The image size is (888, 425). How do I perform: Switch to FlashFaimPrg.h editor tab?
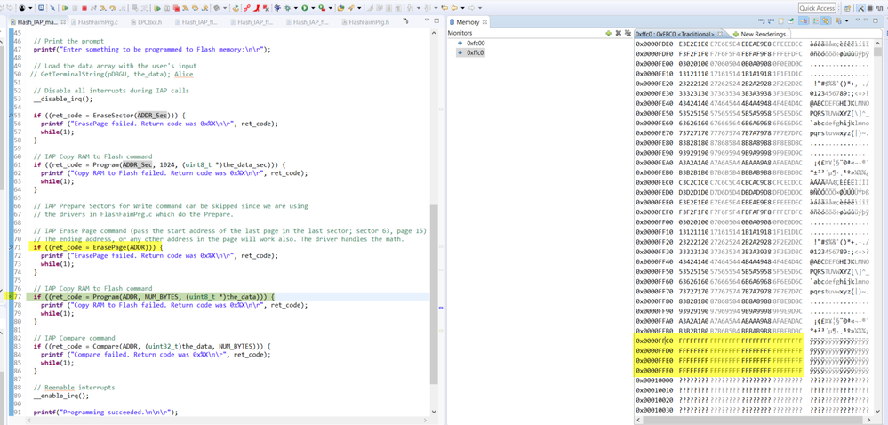coord(364,22)
